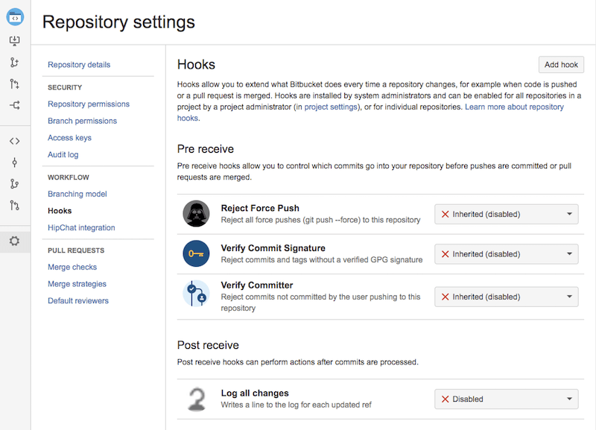
Task: Click the Log all changes hook icon
Action: point(197,398)
